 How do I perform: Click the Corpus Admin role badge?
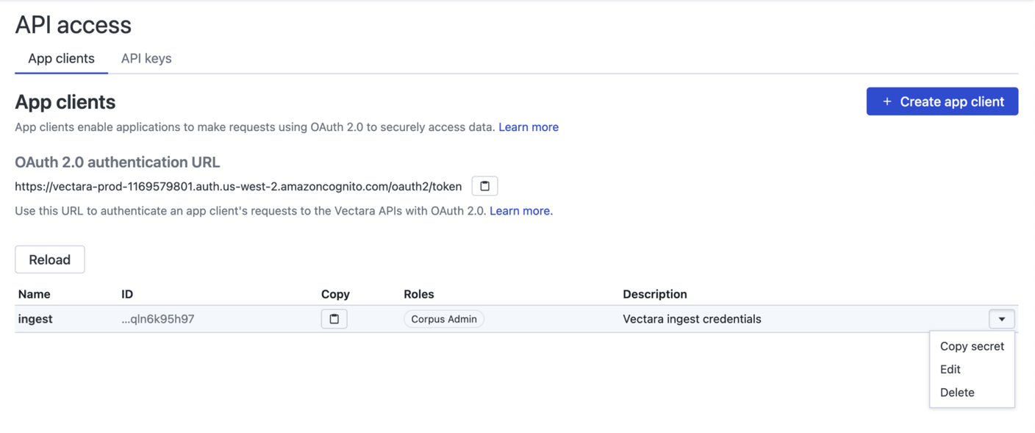tap(443, 319)
